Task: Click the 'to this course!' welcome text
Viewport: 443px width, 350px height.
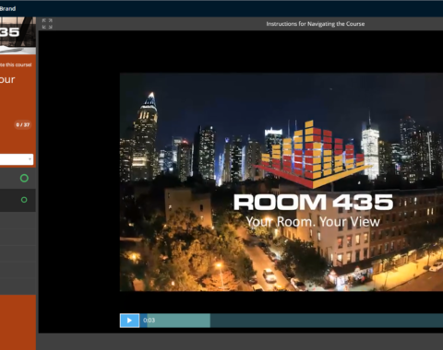Action: coord(16,64)
